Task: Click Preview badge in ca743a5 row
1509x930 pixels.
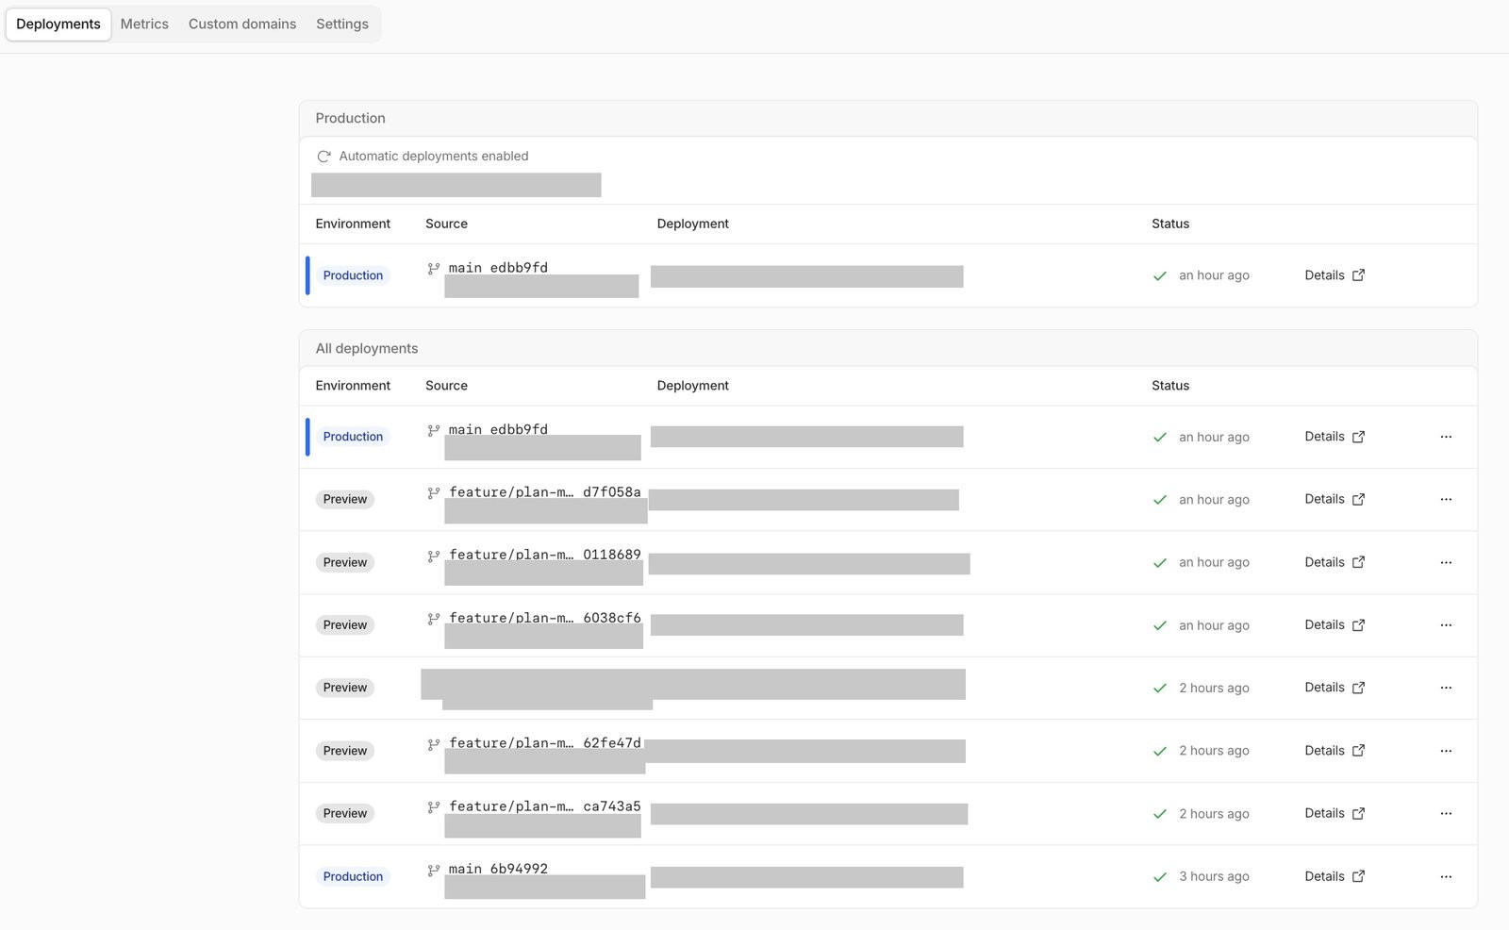Action: [x=345, y=813]
